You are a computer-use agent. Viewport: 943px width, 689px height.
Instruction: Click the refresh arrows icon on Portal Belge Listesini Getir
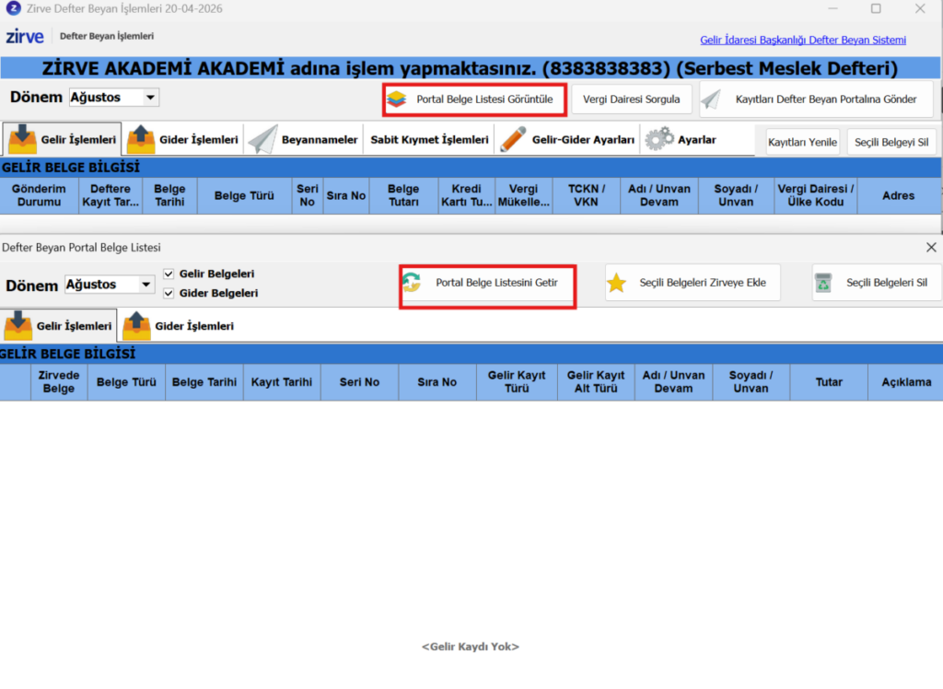click(412, 282)
